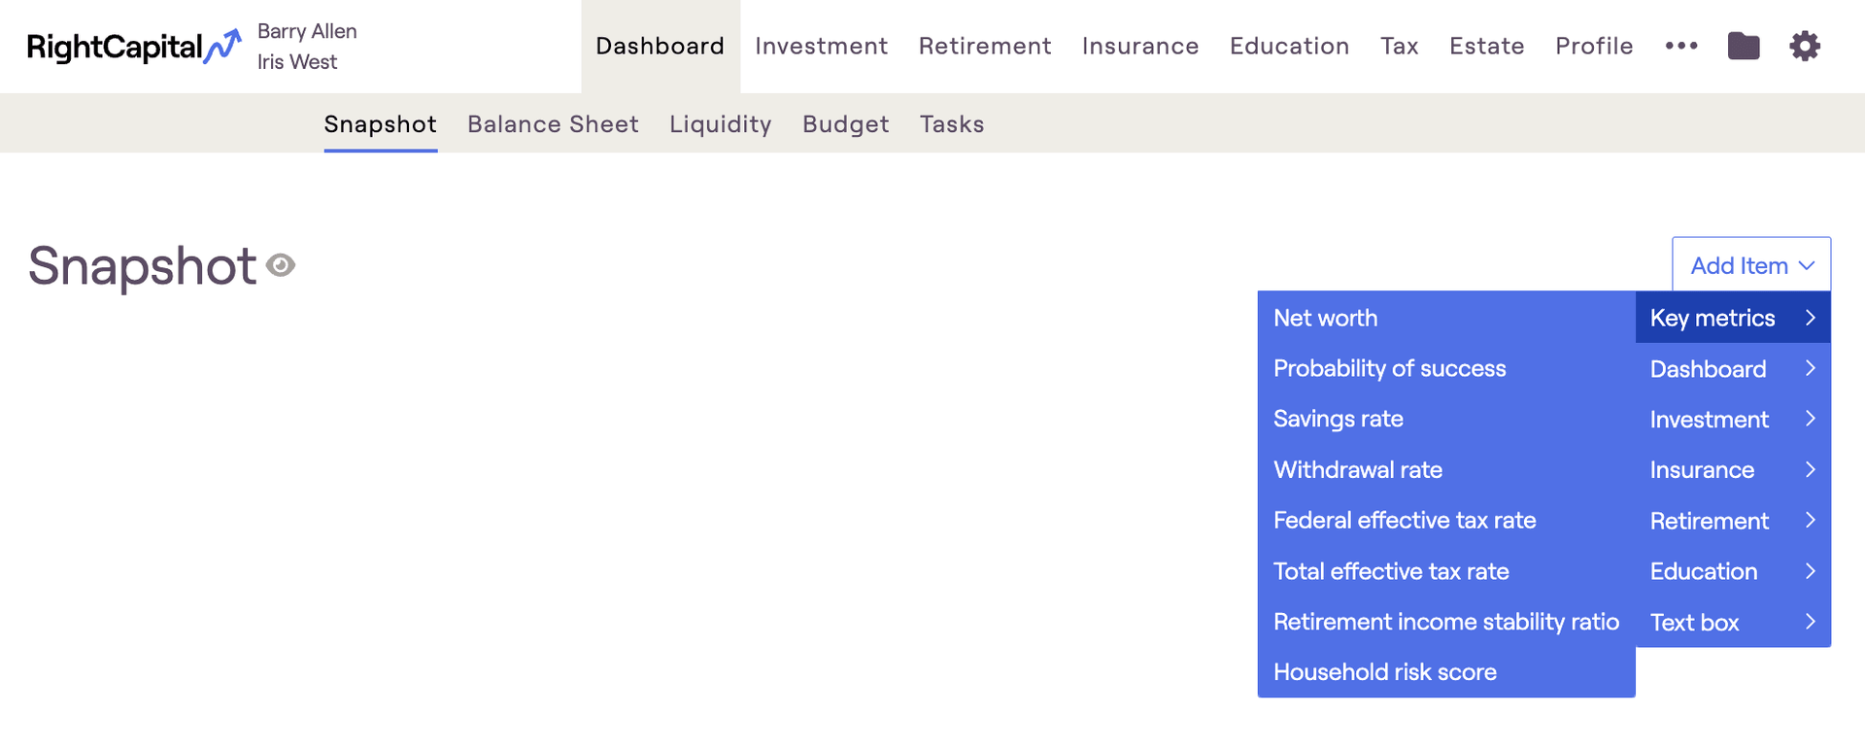Toggle the Snapshot visibility eye icon

click(x=281, y=265)
